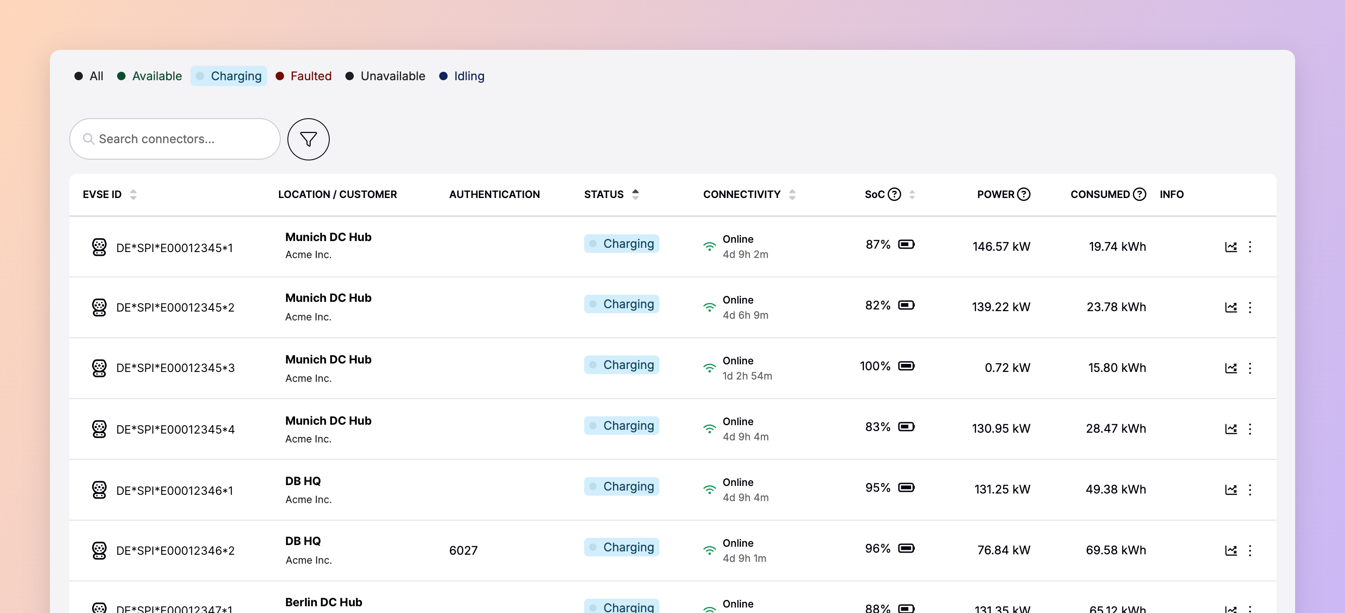Open more options for DE*SPI*E00012345*4
Image resolution: width=1345 pixels, height=613 pixels.
click(x=1249, y=429)
